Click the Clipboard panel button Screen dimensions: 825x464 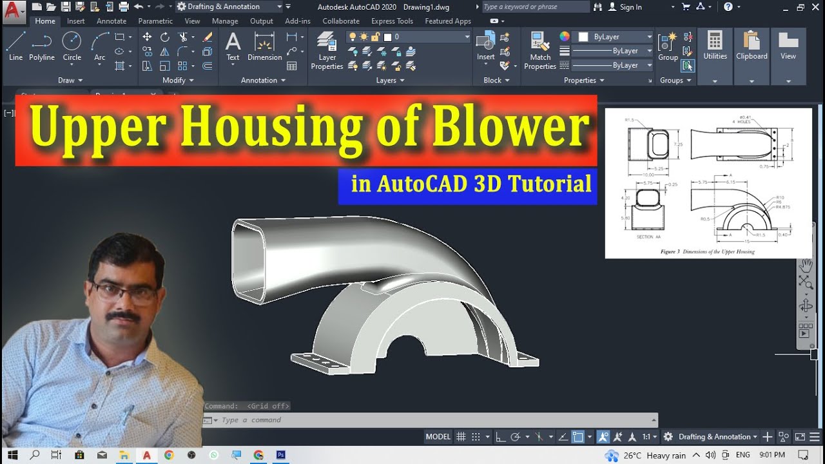(752, 57)
